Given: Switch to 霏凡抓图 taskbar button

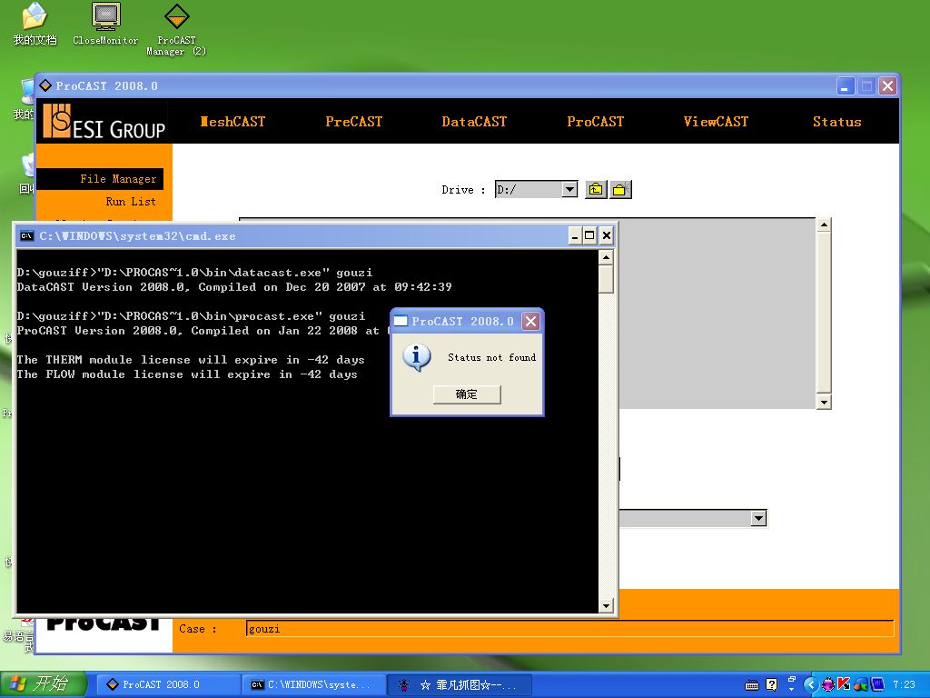Looking at the screenshot, I should point(460,684).
